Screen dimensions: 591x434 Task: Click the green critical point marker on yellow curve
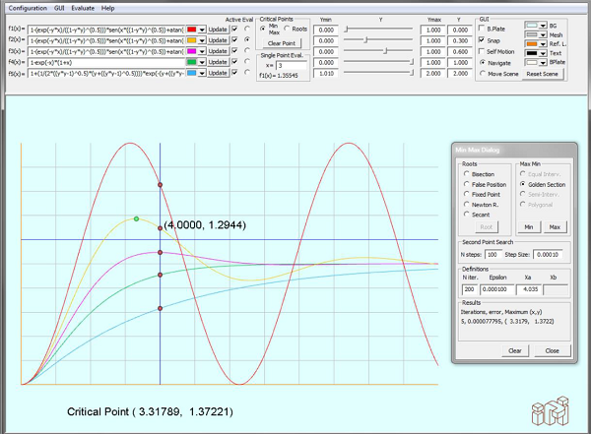(136, 218)
